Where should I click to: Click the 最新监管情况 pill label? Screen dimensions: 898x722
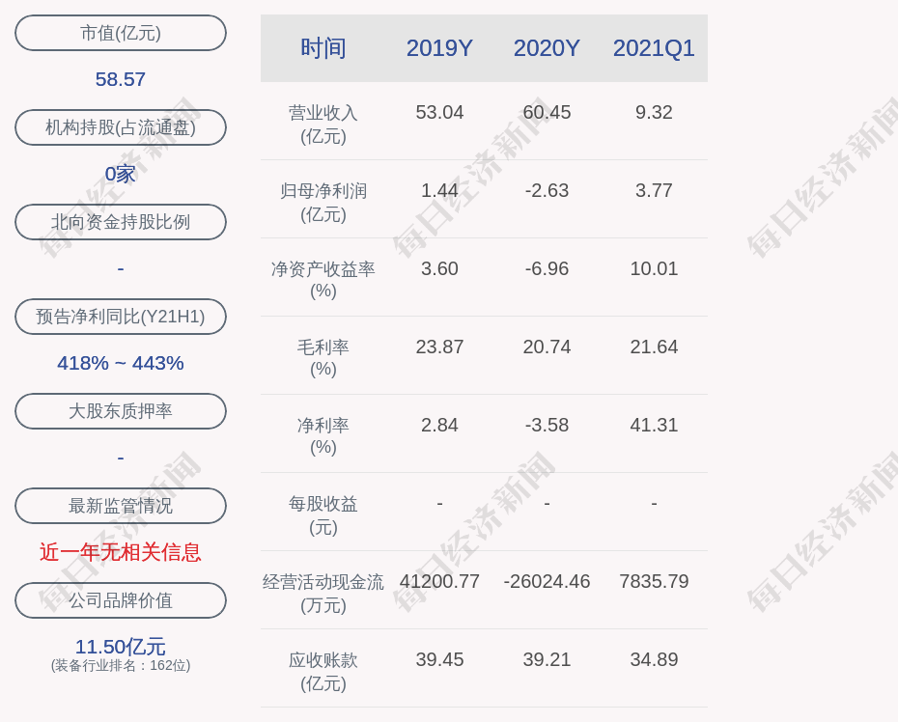point(121,506)
